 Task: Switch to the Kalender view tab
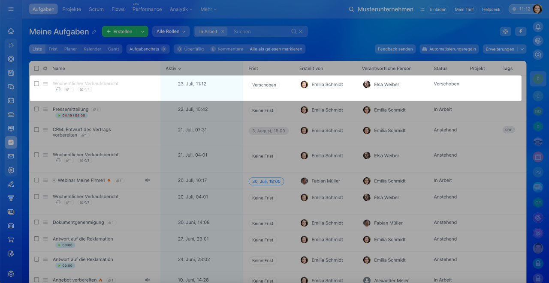coord(92,49)
